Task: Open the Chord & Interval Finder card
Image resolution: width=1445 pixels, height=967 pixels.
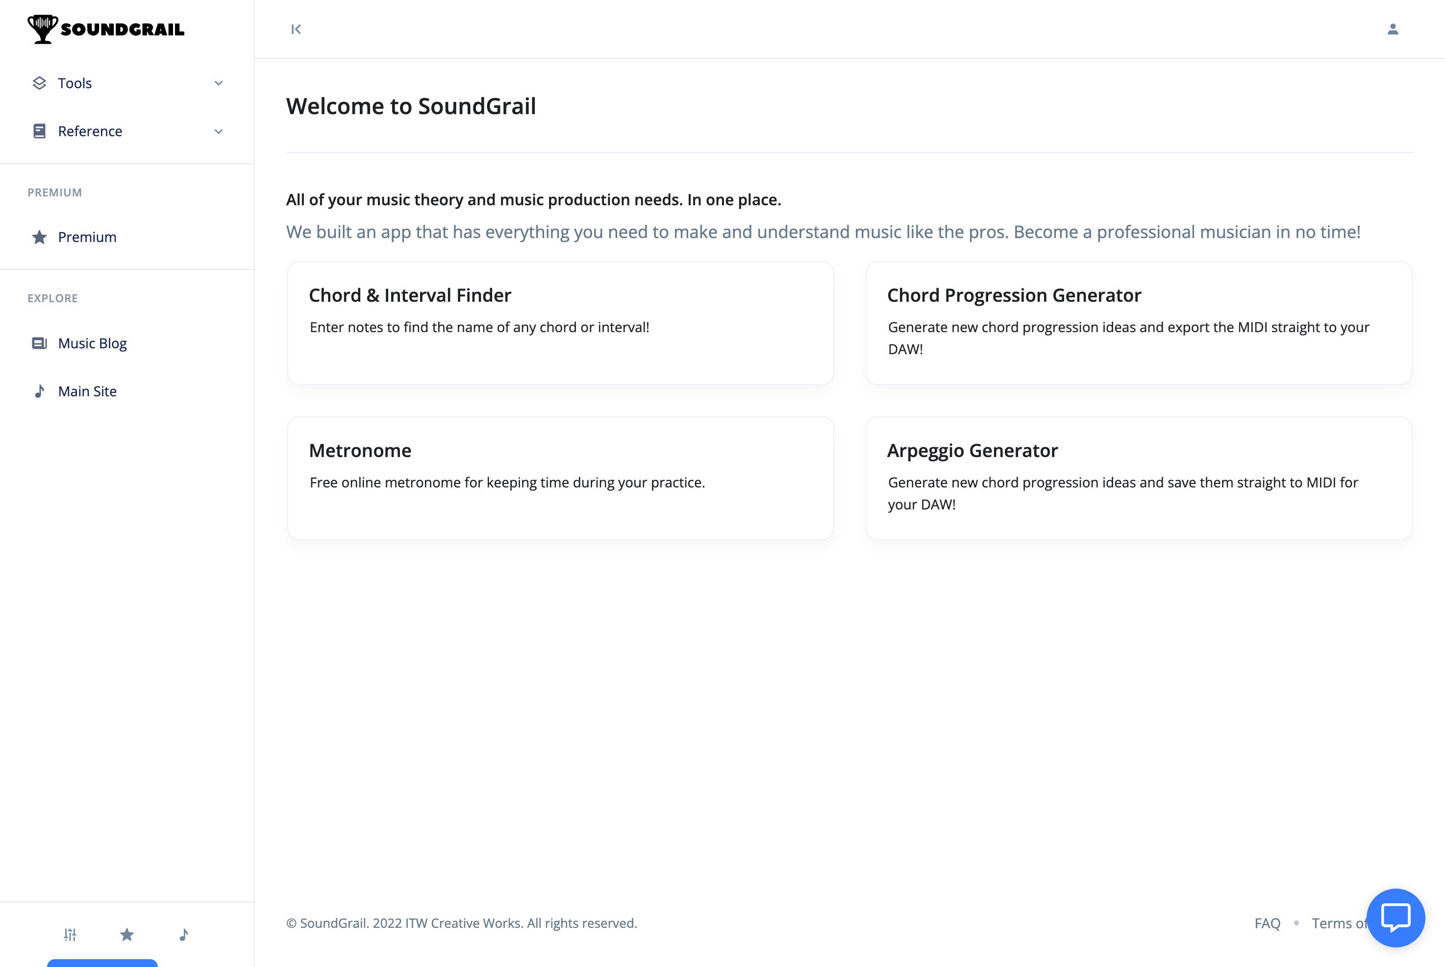Action: coord(560,323)
